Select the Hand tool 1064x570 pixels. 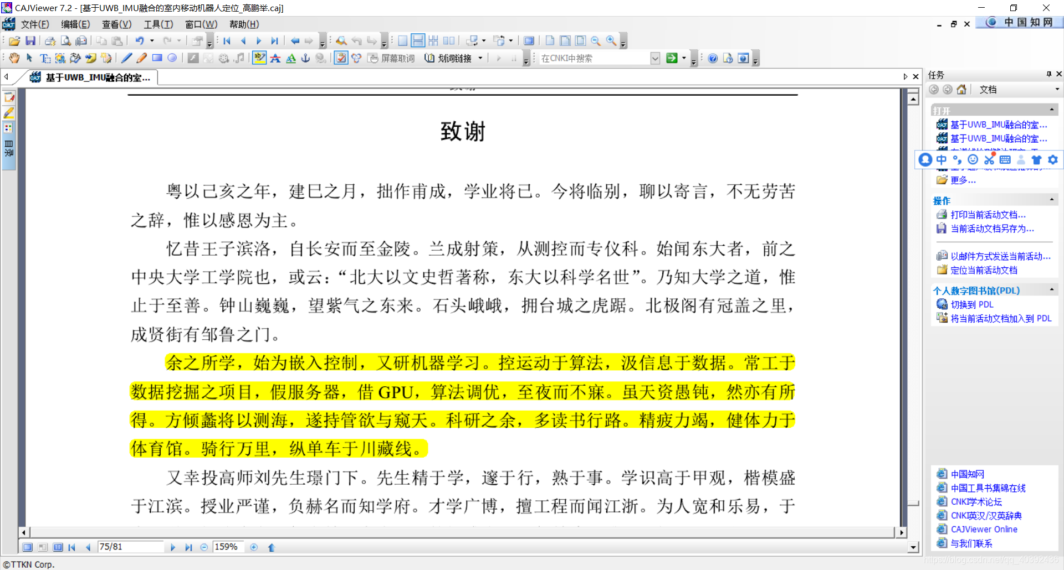[x=14, y=58]
